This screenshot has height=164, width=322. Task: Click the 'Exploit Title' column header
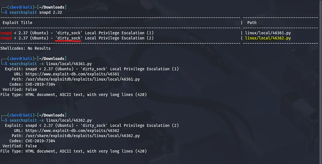18,23
